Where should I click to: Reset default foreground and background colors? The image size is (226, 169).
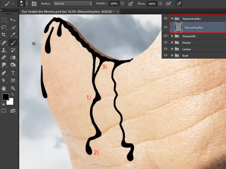3,104
